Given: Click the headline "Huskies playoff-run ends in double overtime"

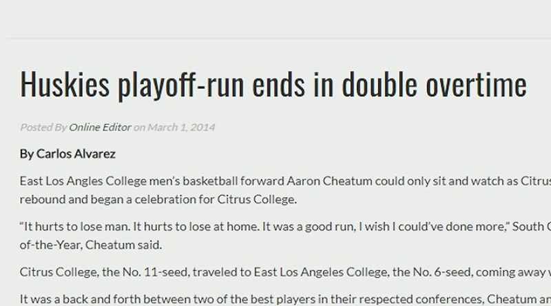Looking at the screenshot, I should coord(273,84).
